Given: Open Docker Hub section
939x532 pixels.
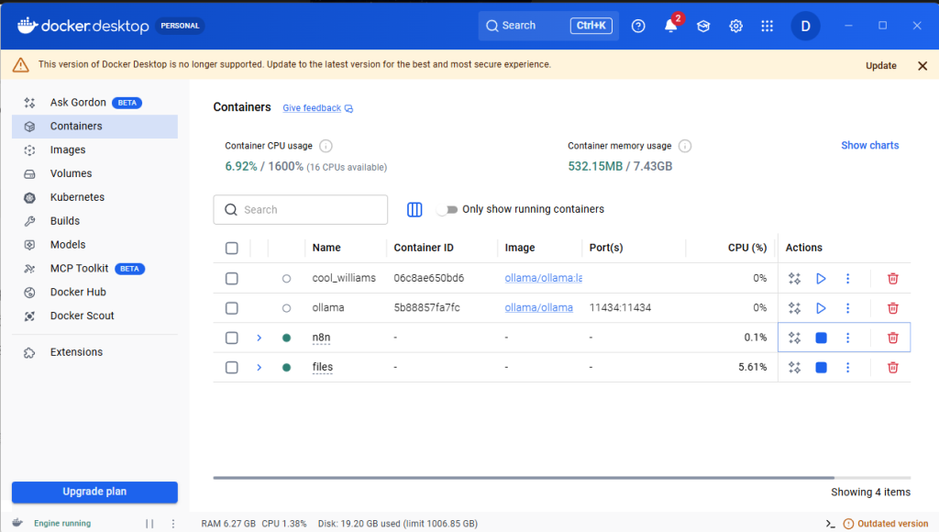Looking at the screenshot, I should coord(94,292).
